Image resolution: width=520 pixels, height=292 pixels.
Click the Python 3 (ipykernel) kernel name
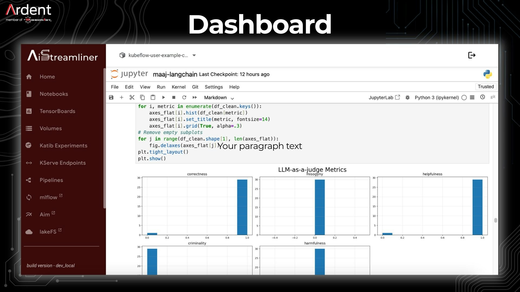[x=437, y=98]
